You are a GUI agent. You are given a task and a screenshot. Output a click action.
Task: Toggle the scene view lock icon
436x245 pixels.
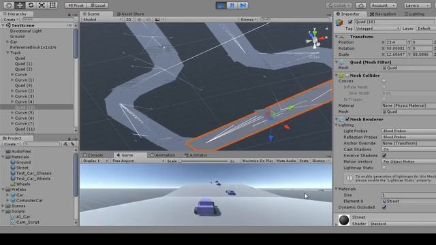tap(327, 28)
